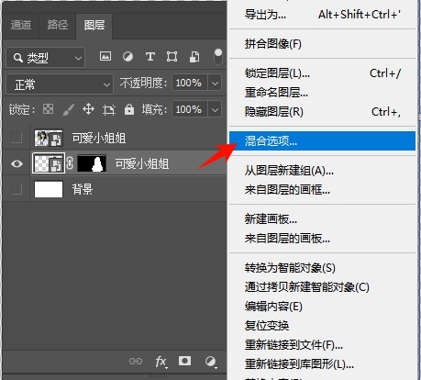Show the 背景 layer visibility box
The image size is (421, 380).
[17, 189]
